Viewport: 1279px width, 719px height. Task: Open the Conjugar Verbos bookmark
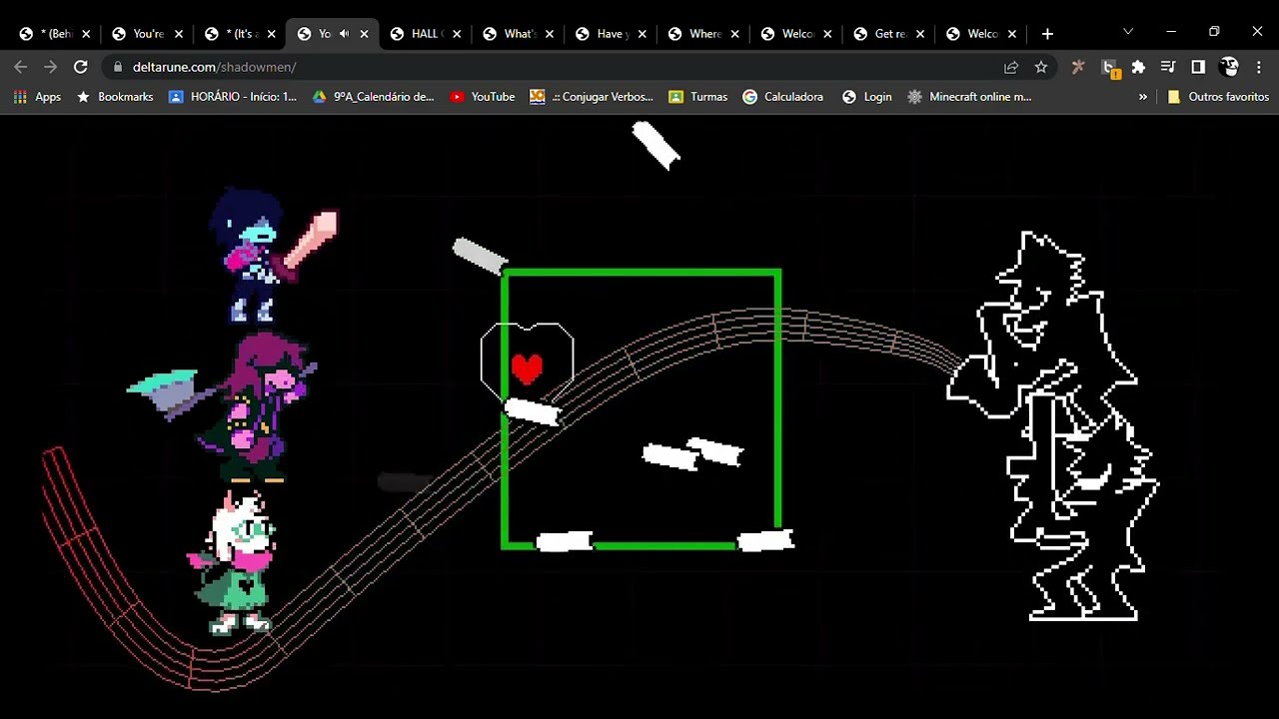point(592,97)
